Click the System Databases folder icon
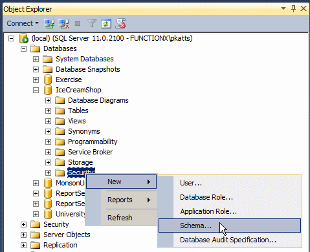Image resolution: width=310 pixels, height=252 pixels. click(x=47, y=59)
